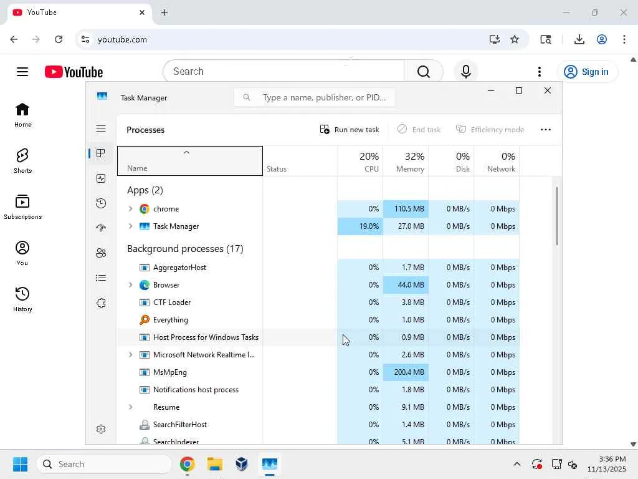Viewport: 638px width, 479px height.
Task: Open Chrome downloads icon
Action: [x=579, y=39]
